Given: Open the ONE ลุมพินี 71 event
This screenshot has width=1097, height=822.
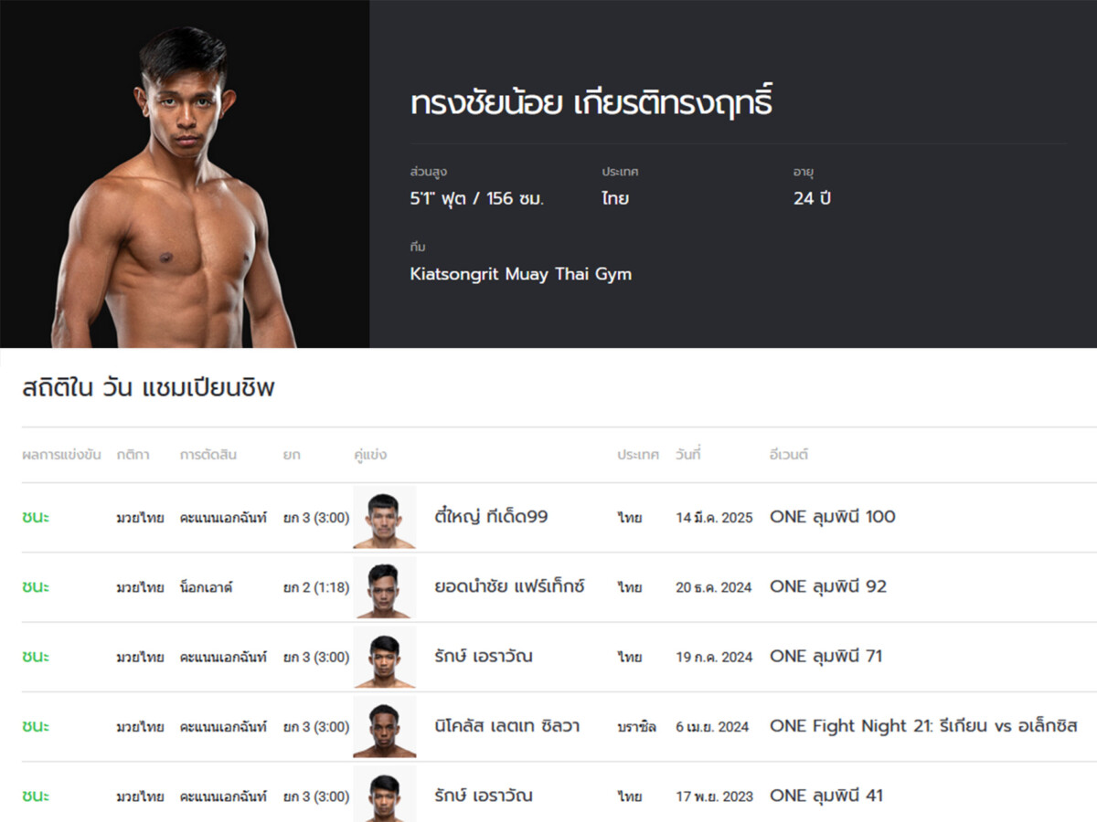Looking at the screenshot, I should click(825, 657).
